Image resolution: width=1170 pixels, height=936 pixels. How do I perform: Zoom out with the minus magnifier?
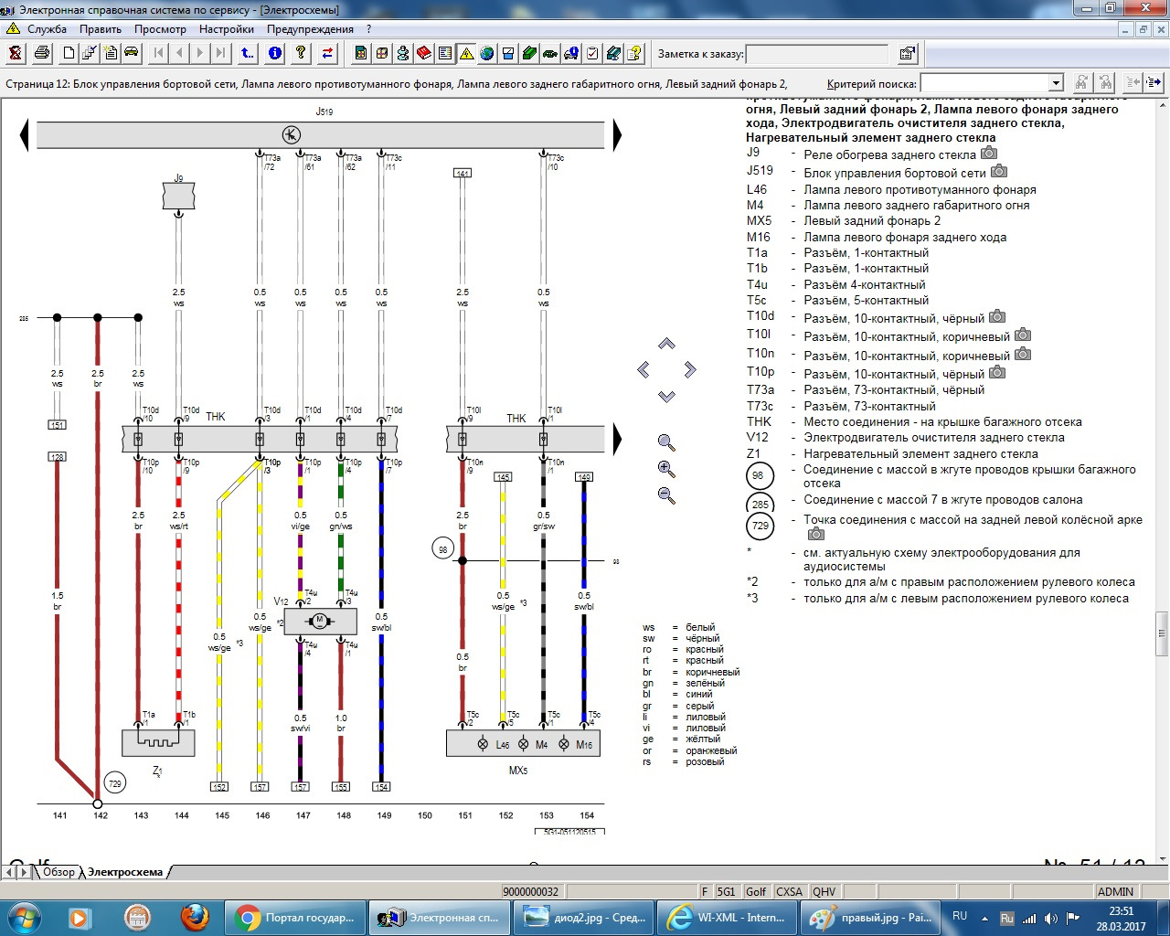(666, 496)
